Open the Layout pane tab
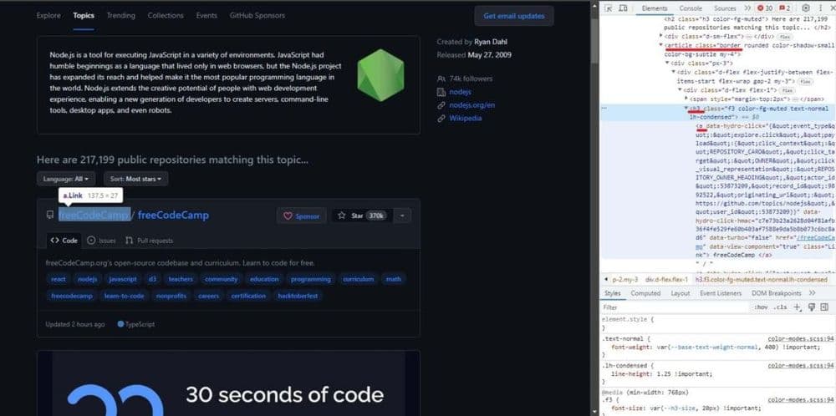 [x=680, y=293]
